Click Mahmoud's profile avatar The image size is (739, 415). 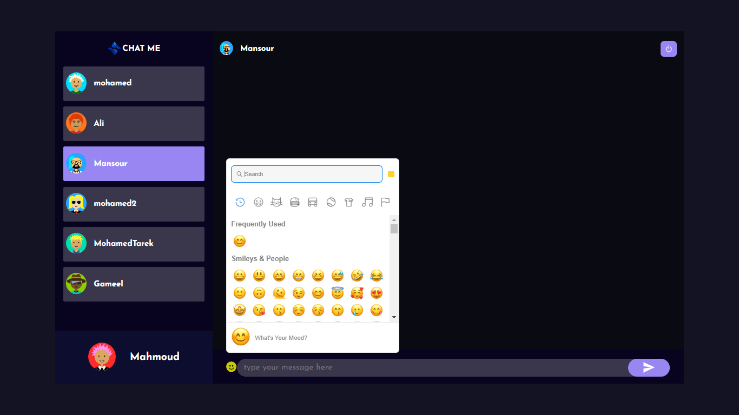(102, 357)
